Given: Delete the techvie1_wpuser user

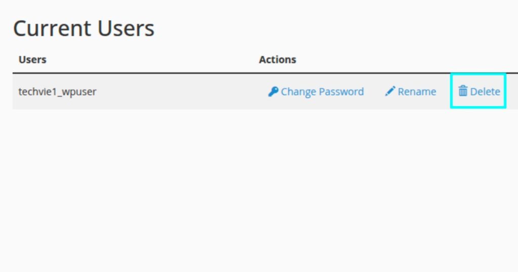Looking at the screenshot, I should 479,92.
